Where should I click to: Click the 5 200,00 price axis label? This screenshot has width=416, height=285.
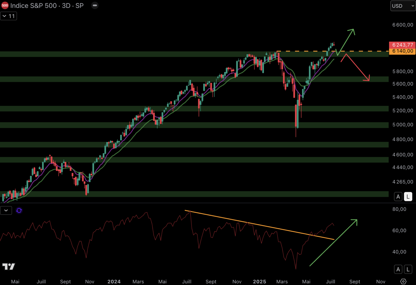[x=403, y=111]
